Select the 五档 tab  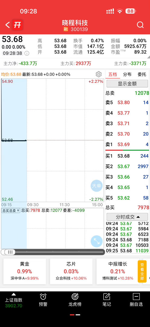click(x=113, y=74)
